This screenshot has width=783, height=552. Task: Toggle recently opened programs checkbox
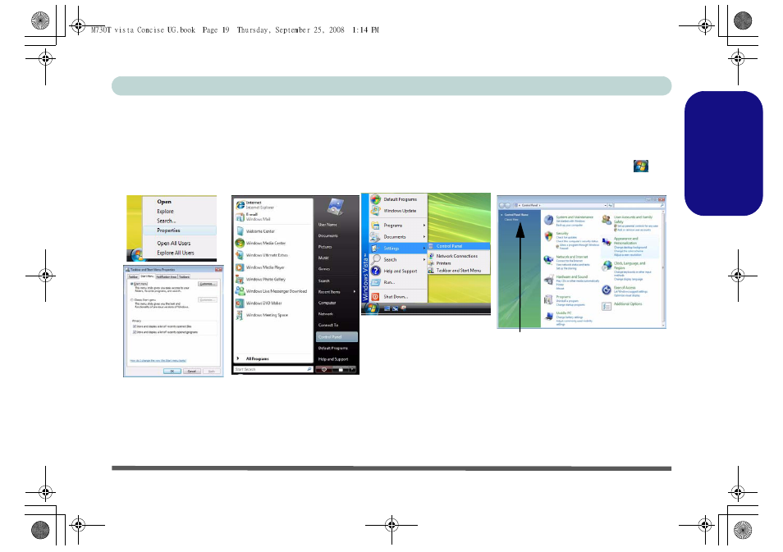tap(135, 332)
